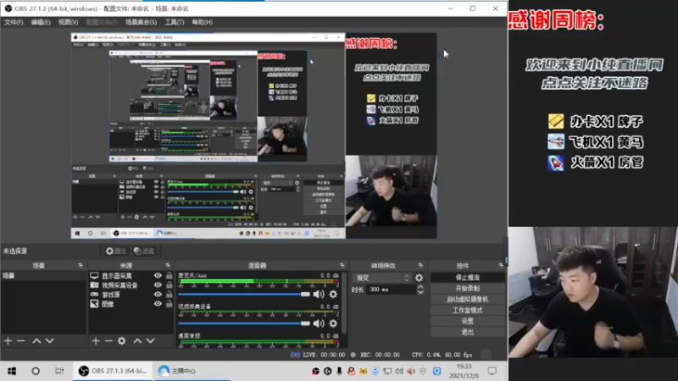
Task: Lock the 显示器采集 source
Action: point(169,275)
